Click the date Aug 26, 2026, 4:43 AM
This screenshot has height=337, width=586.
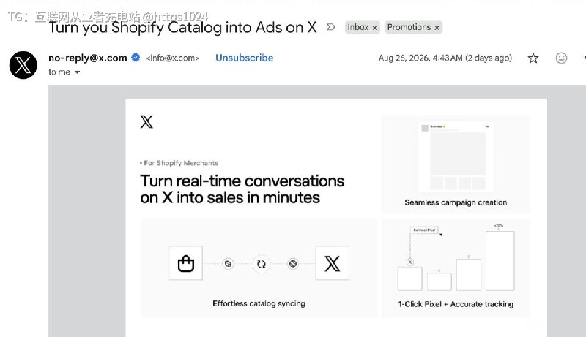tap(420, 58)
